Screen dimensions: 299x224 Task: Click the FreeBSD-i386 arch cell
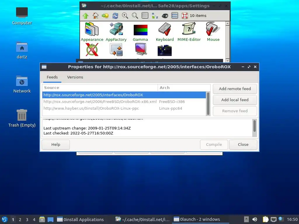172,102
